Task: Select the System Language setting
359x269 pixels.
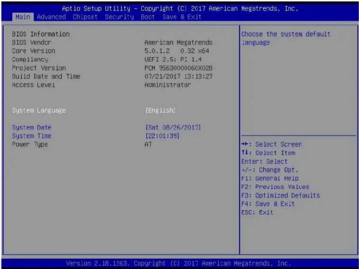Action: (x=39, y=110)
